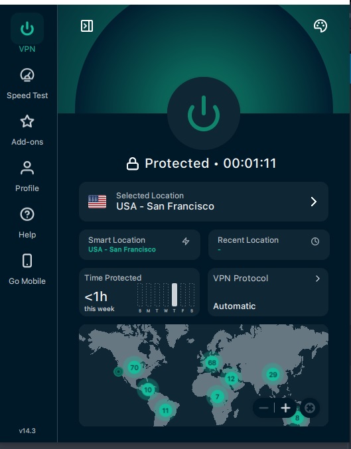Image resolution: width=351 pixels, height=449 pixels.
Task: Zoom out the map with minus button
Action: coord(263,408)
